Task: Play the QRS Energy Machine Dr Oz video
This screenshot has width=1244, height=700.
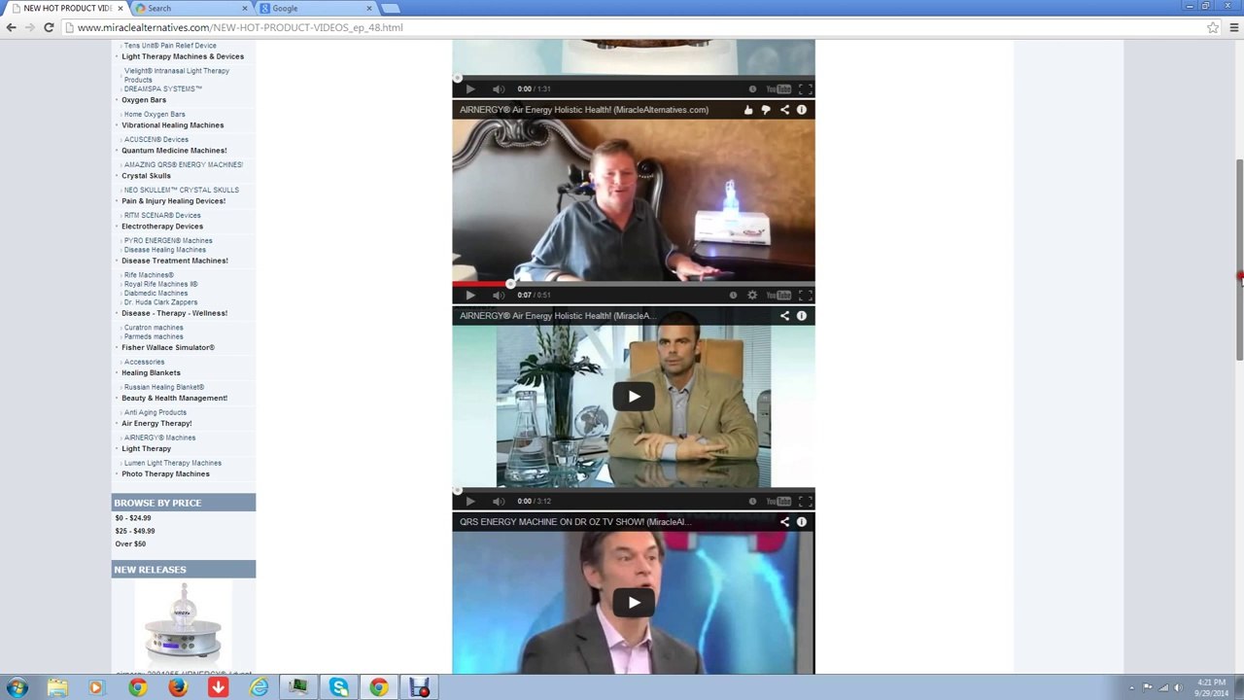Action: 634,603
